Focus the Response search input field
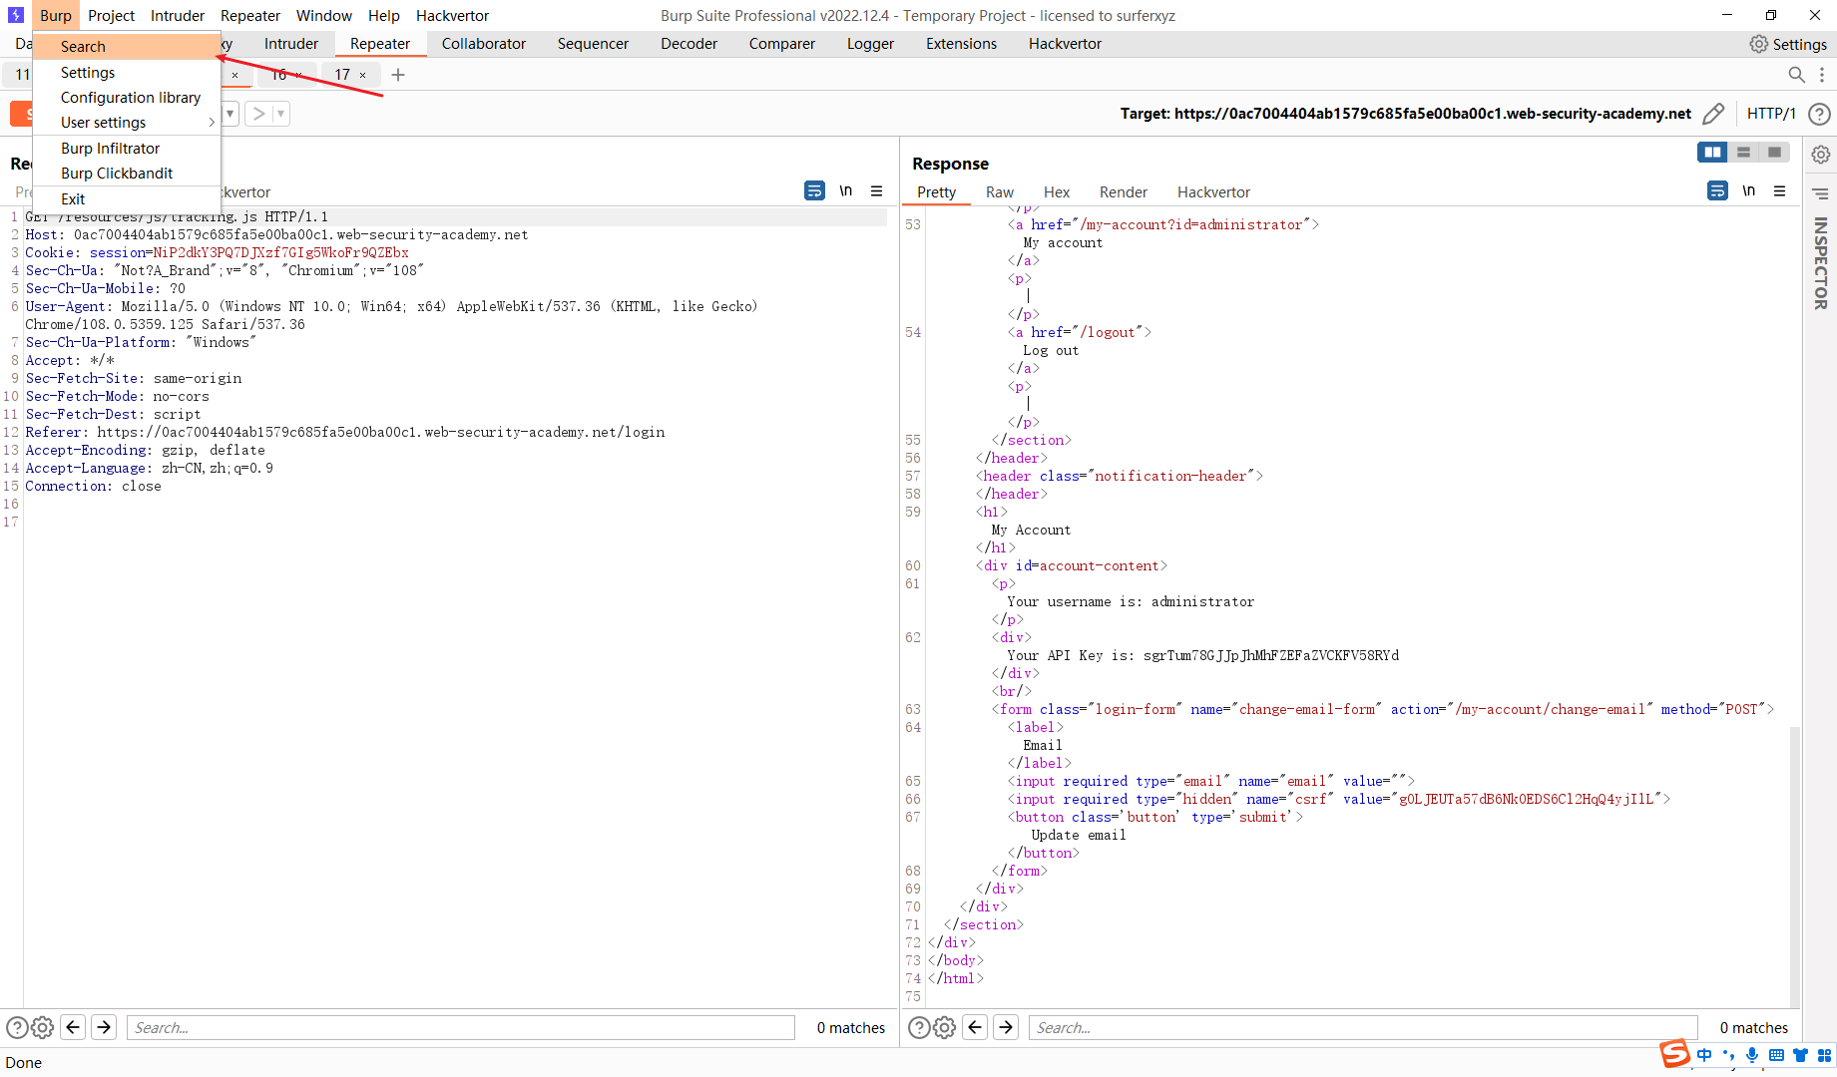Screen dimensions: 1837x1077 [x=1363, y=1028]
